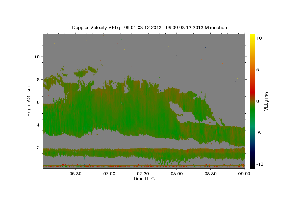Click the colorbar tick label '0'
The width and height of the screenshot is (303, 202).
[x=258, y=101]
